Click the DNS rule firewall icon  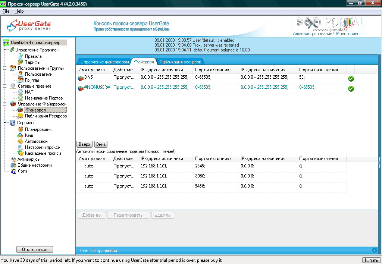tap(81, 78)
